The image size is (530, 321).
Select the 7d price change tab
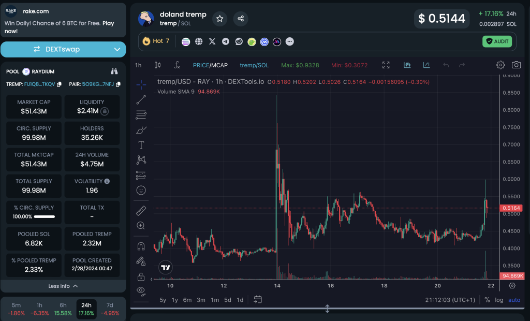[x=110, y=309]
